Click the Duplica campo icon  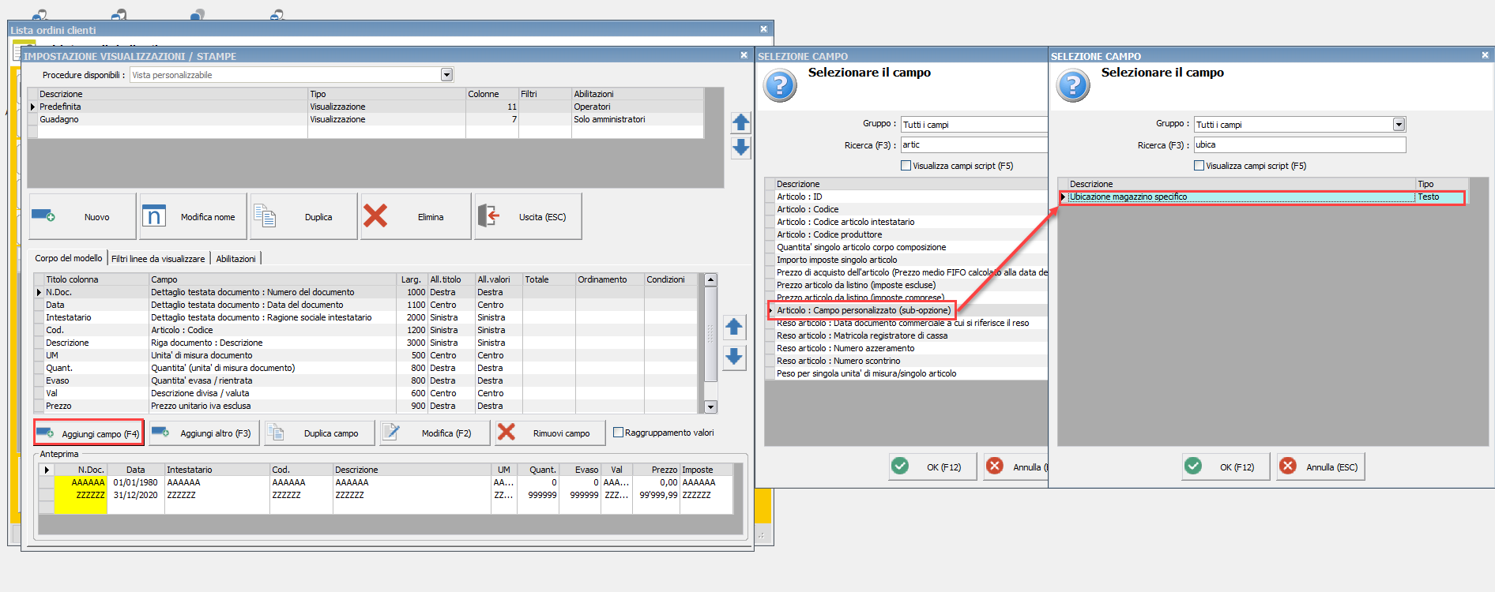[x=275, y=433]
